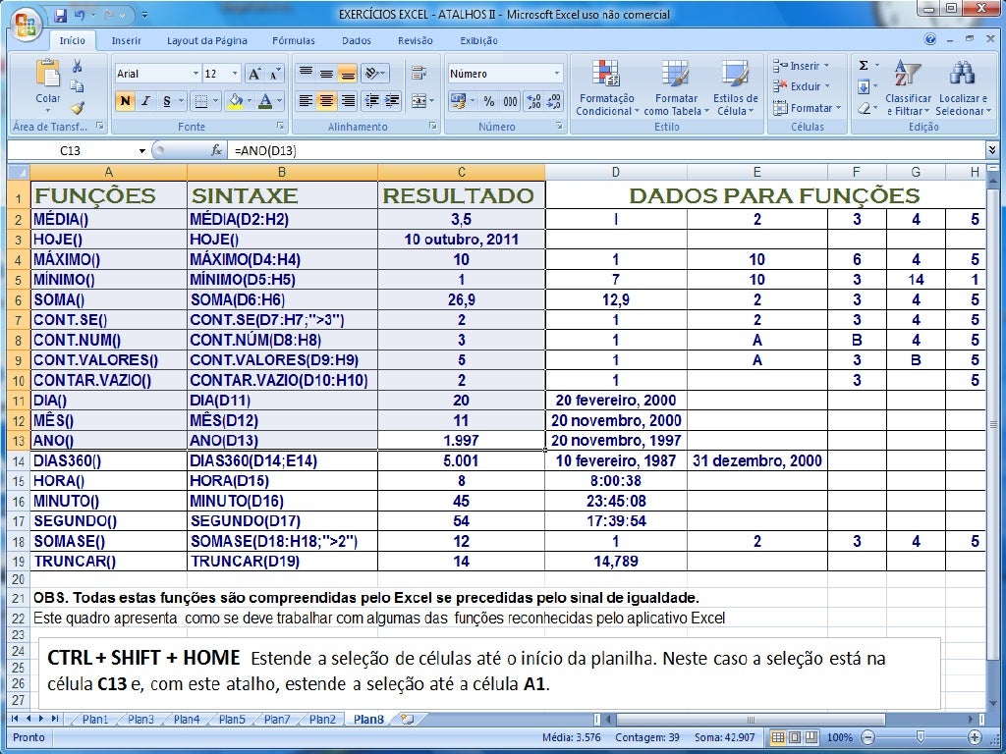Expand Name Box dropdown arrow

[x=141, y=151]
